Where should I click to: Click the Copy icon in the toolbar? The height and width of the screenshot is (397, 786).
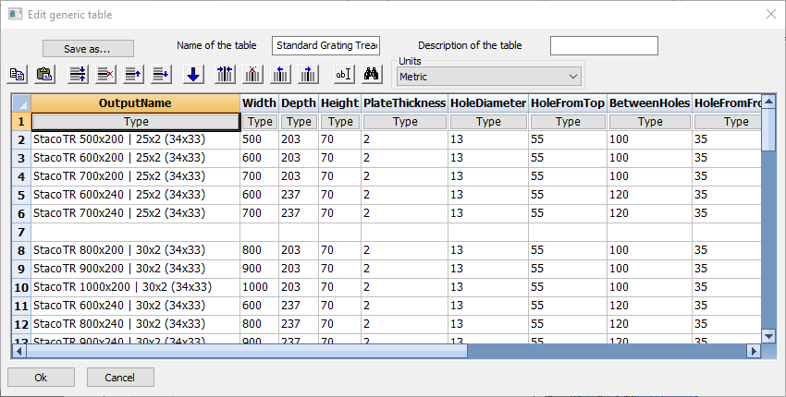click(18, 75)
